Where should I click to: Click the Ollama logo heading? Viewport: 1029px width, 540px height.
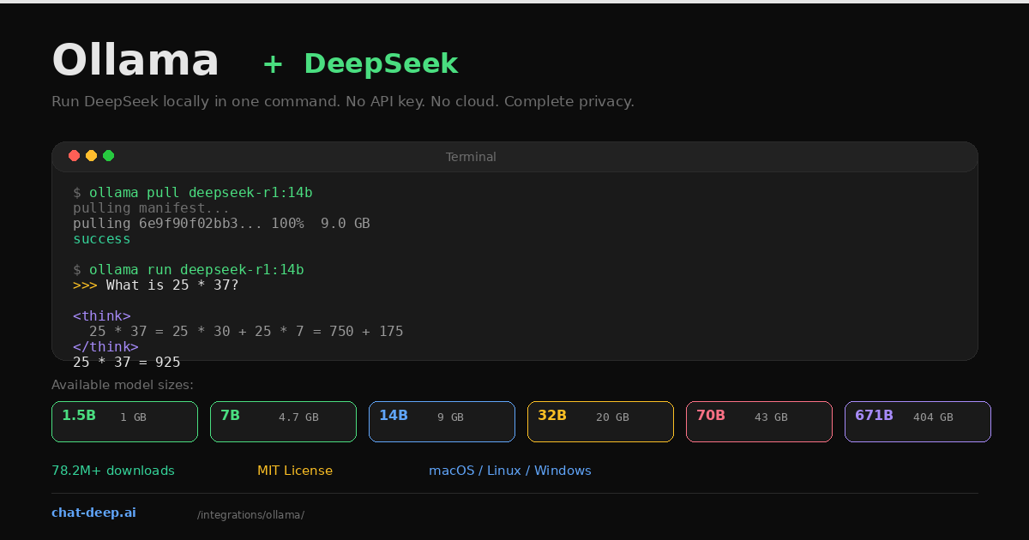pyautogui.click(x=135, y=60)
